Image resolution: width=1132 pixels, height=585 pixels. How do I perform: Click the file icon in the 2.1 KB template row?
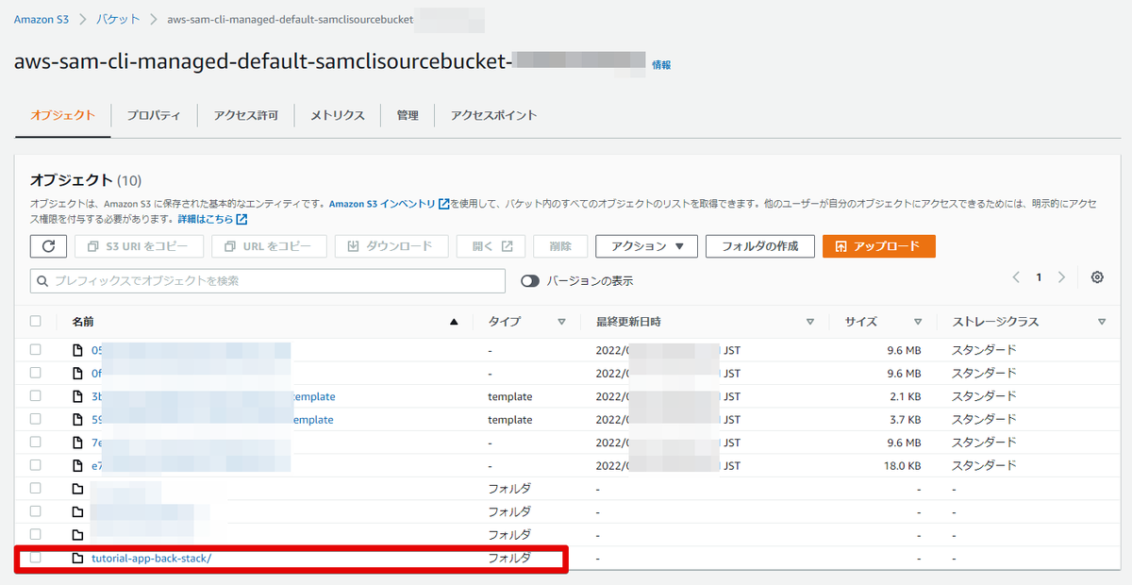(x=78, y=396)
